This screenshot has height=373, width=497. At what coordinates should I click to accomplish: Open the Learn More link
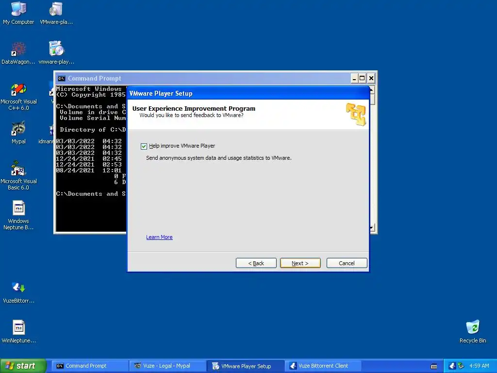click(x=159, y=237)
